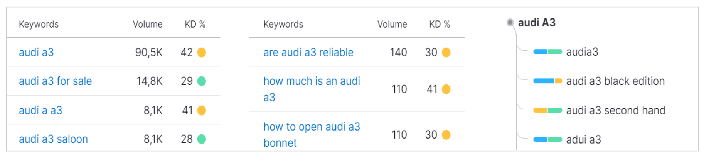Open how to open audi a3 bonnet link
Screen dimensions: 704x159
click(x=312, y=134)
